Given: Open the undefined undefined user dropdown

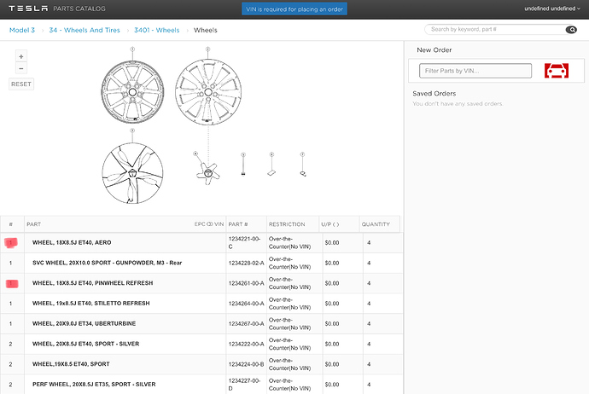Looking at the screenshot, I should 552,9.
